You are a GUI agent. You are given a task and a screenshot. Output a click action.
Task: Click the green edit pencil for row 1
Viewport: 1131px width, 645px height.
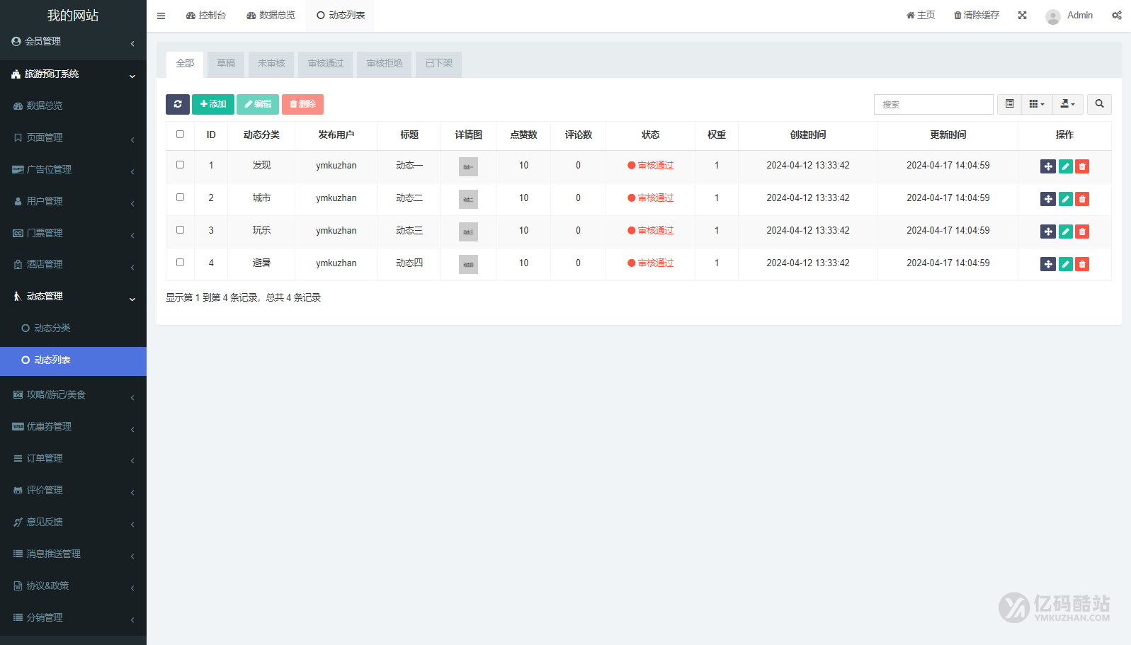click(1065, 166)
